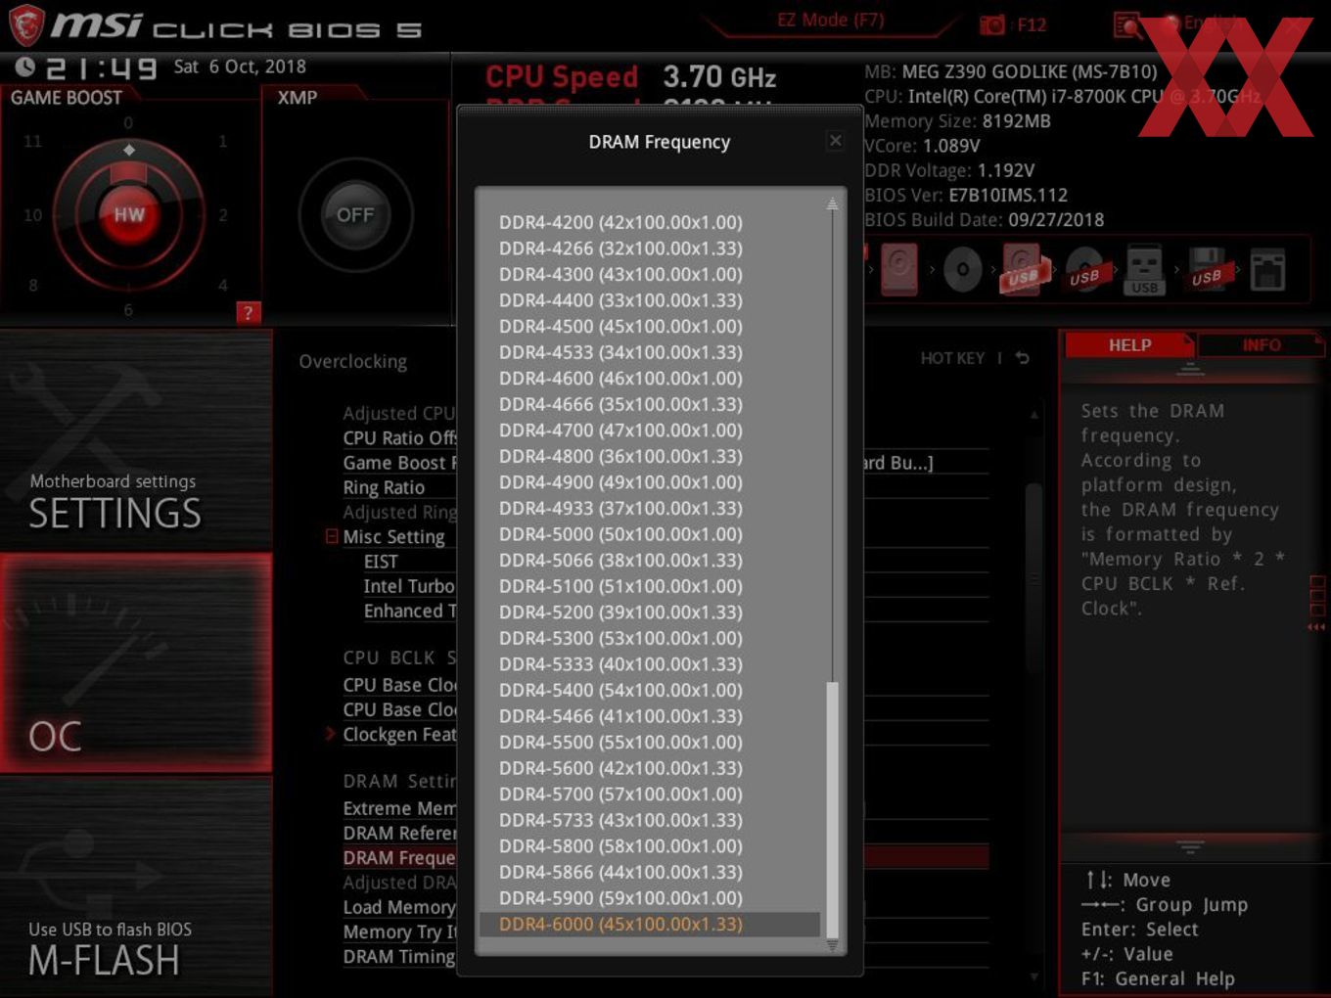Select the XMP panel header
1331x998 pixels.
click(x=298, y=98)
